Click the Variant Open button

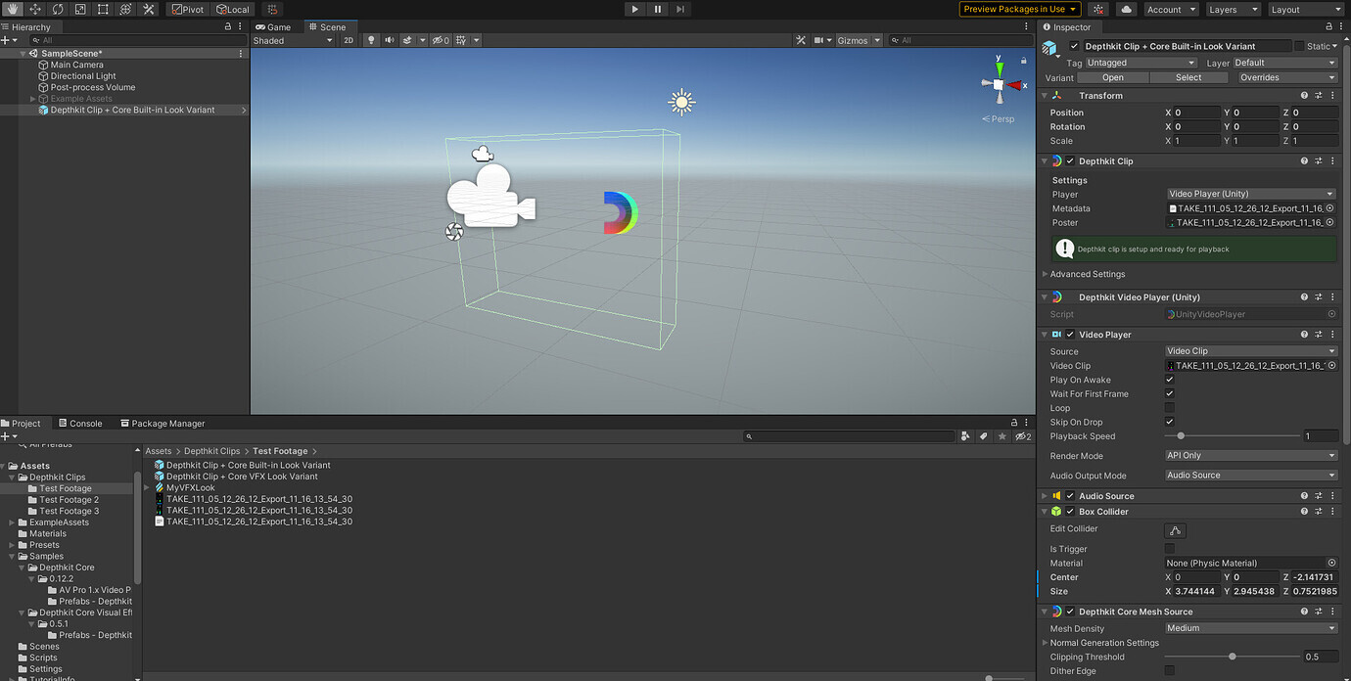point(1112,77)
